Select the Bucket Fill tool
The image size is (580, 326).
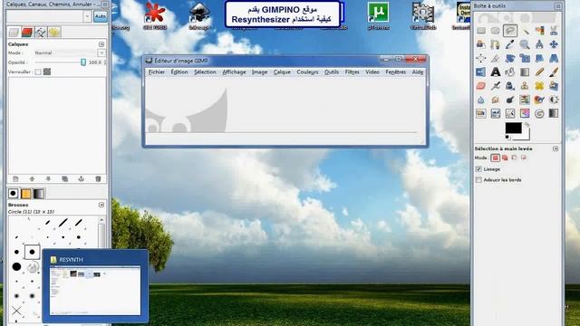(x=509, y=72)
